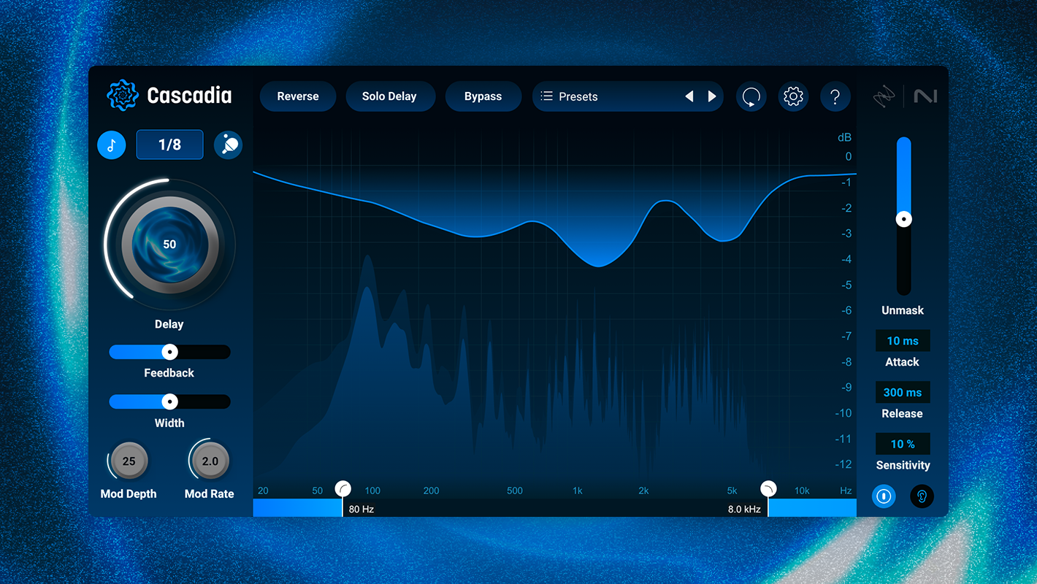This screenshot has height=584, width=1037.
Task: Toggle the Unmask power button icon
Action: pyautogui.click(x=884, y=496)
